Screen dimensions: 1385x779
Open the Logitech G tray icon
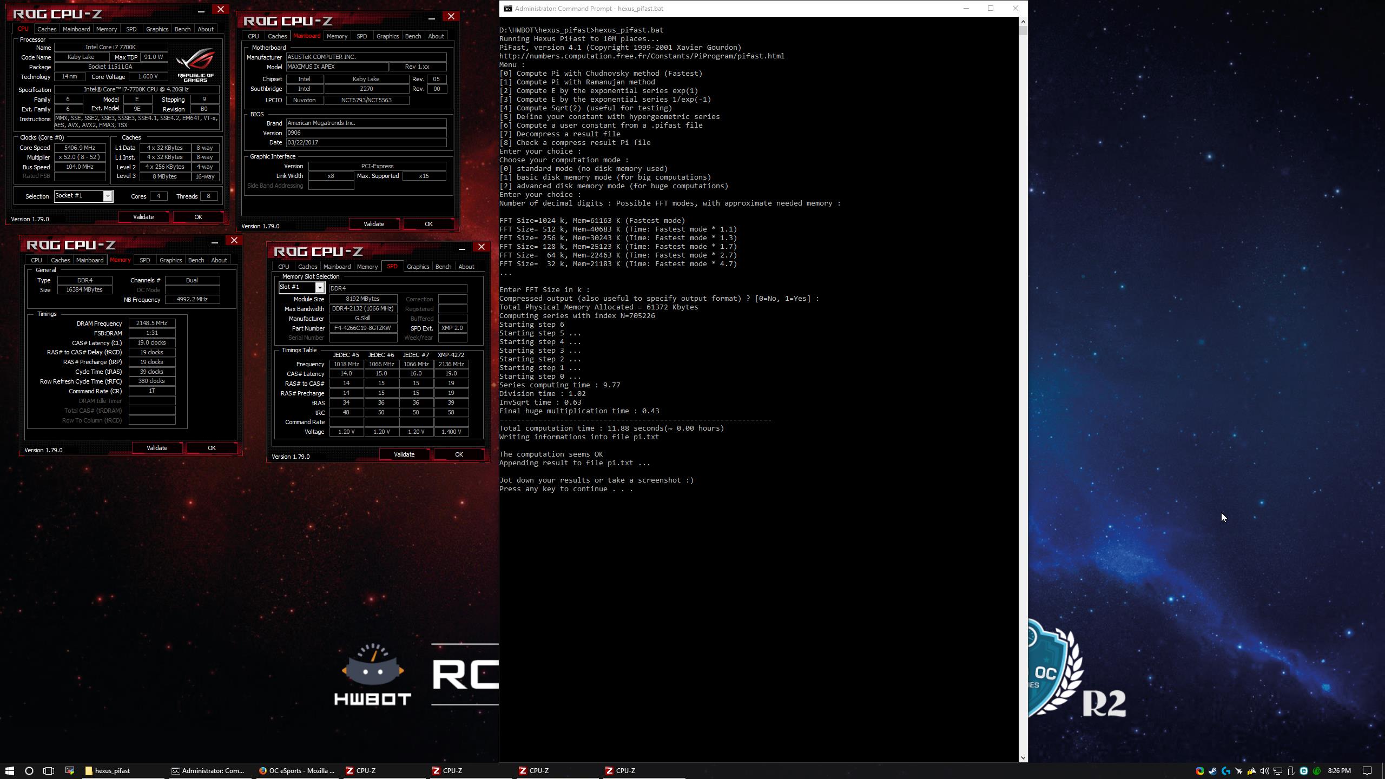click(x=1226, y=771)
